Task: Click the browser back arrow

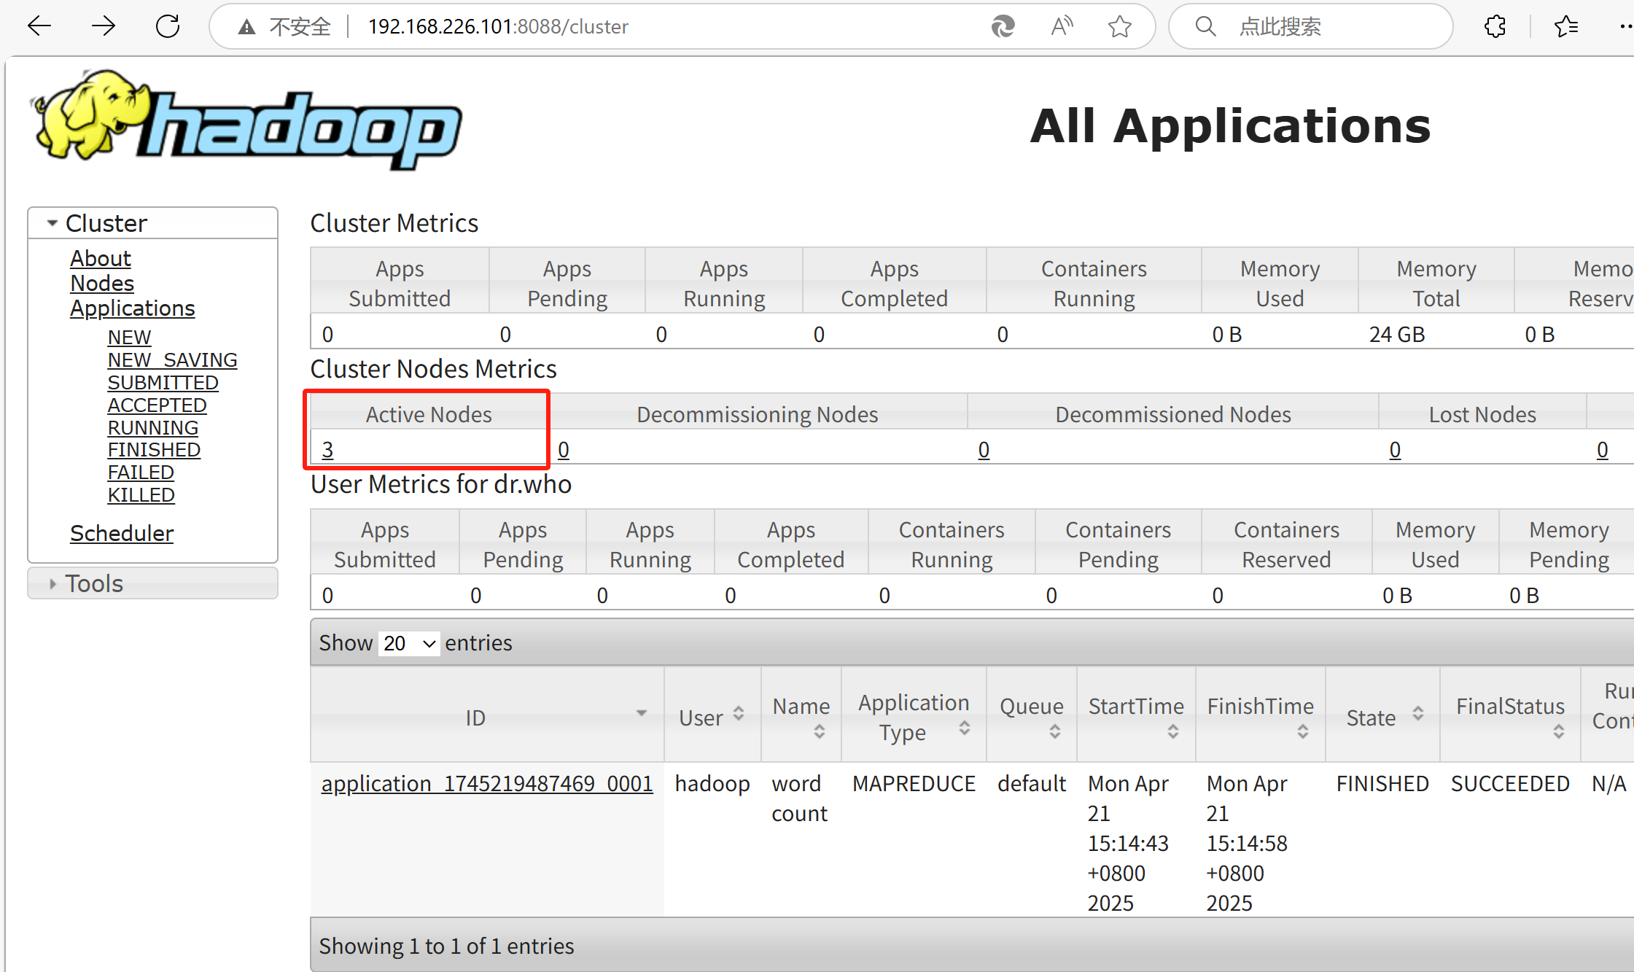Action: (39, 26)
